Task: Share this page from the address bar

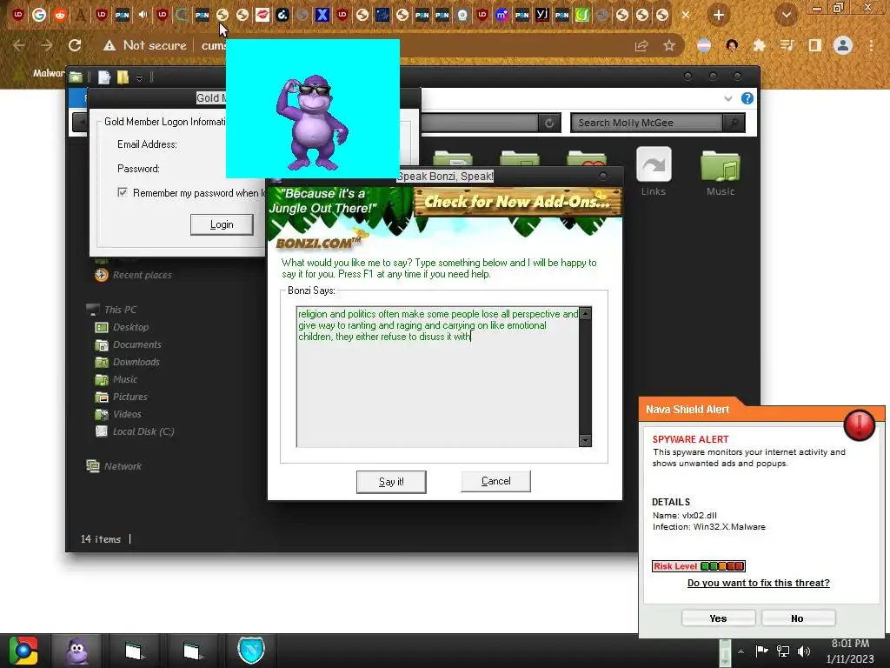Action: click(641, 46)
